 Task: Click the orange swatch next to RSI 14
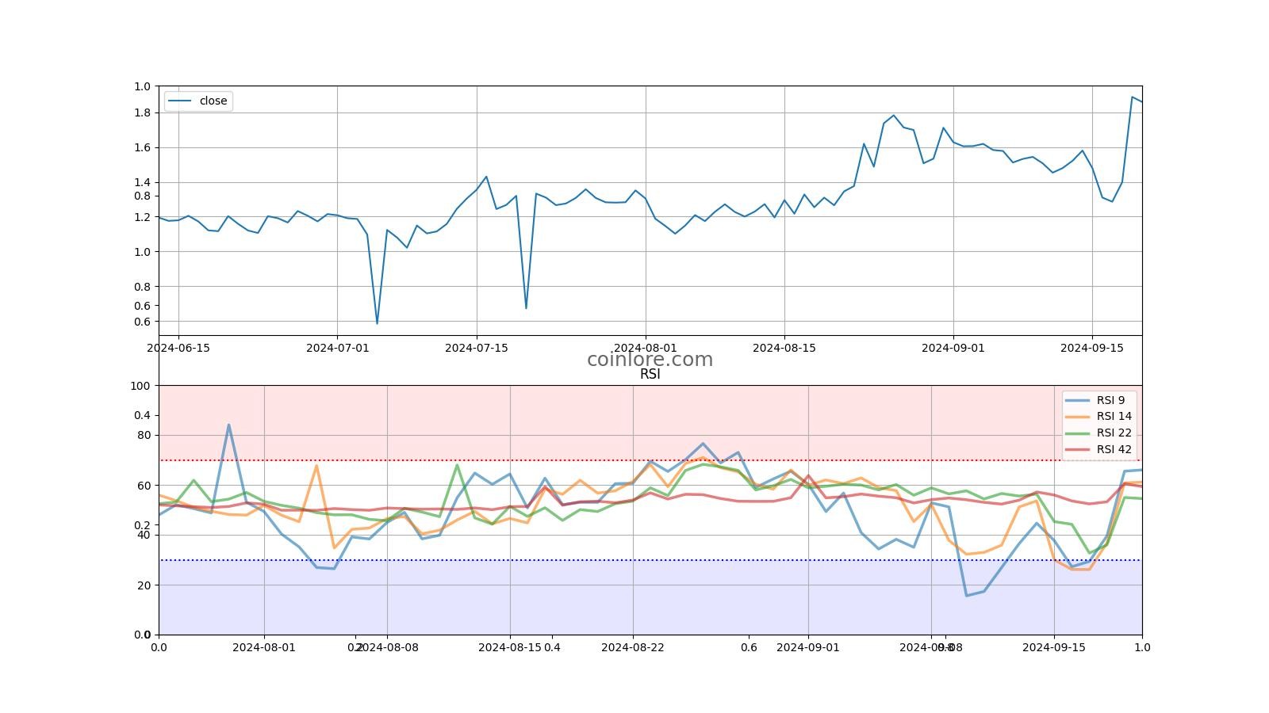1078,416
